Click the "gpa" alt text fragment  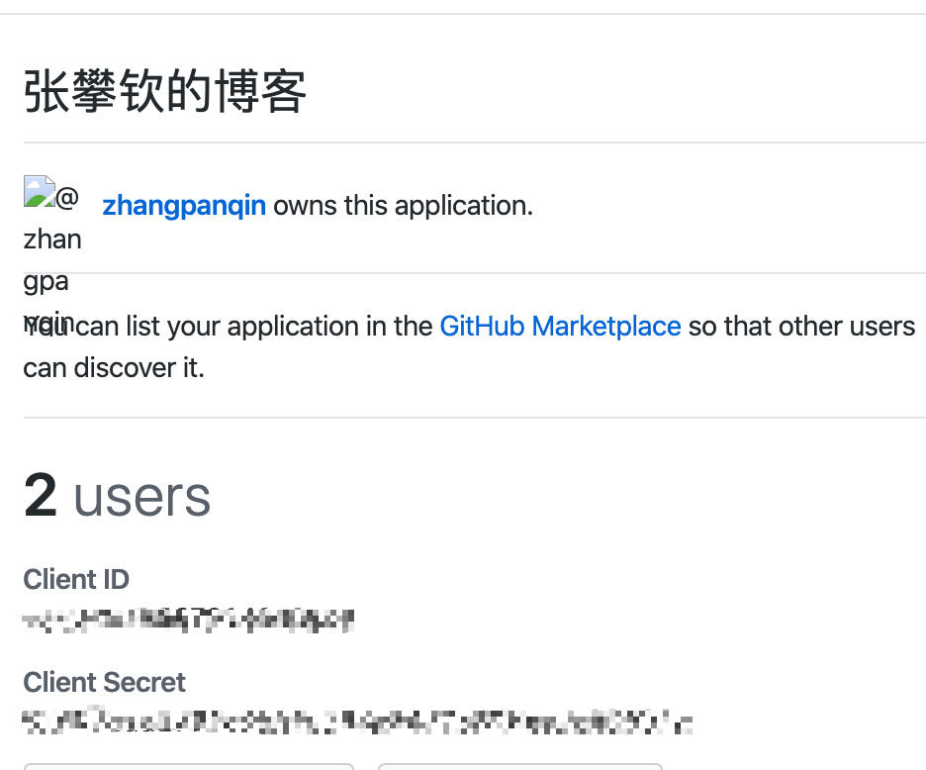click(x=46, y=281)
